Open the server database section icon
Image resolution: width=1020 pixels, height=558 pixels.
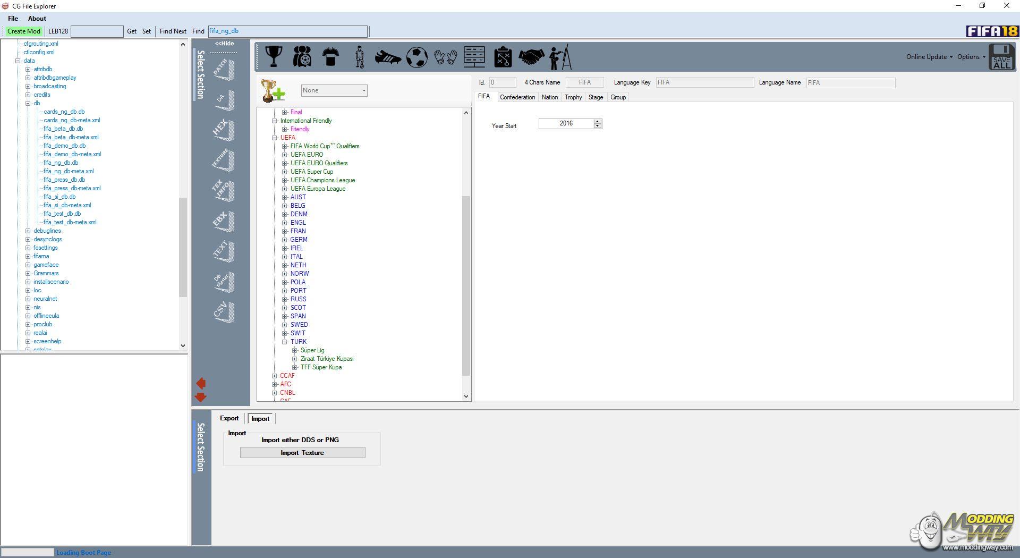pos(474,56)
